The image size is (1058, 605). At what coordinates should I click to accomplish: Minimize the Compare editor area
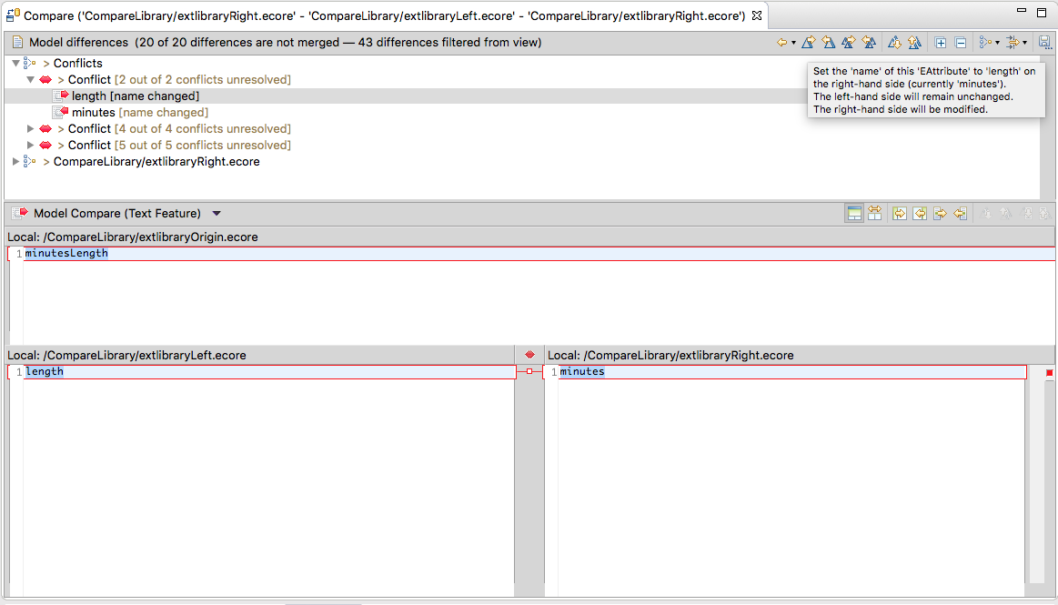coord(1022,11)
